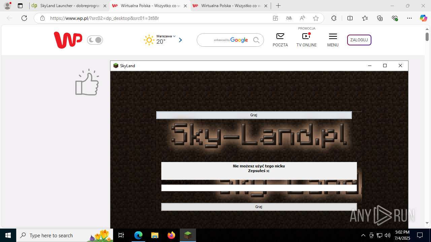This screenshot has height=242, width=431.
Task: Open Edge settings and more menu
Action: pos(409,18)
